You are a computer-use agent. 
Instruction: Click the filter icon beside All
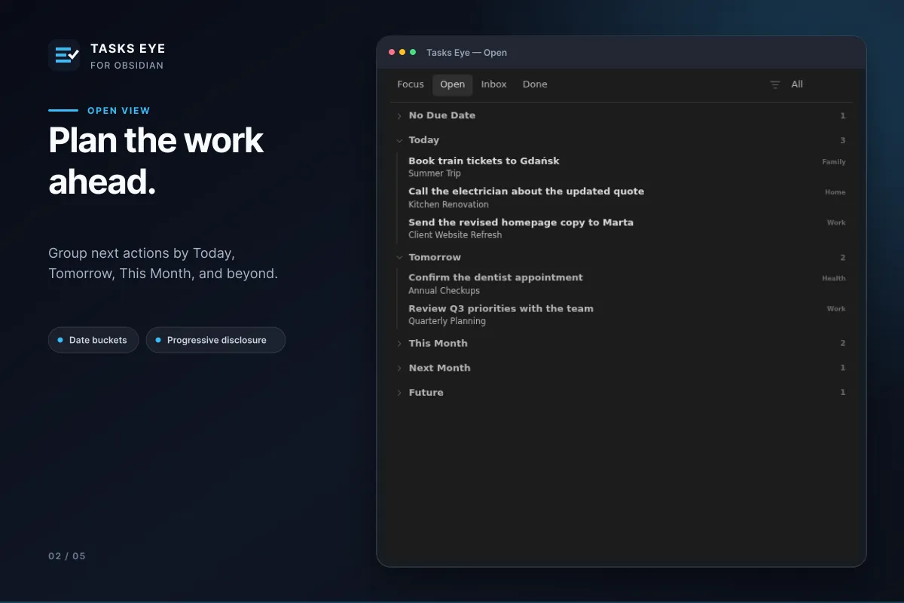pos(775,85)
